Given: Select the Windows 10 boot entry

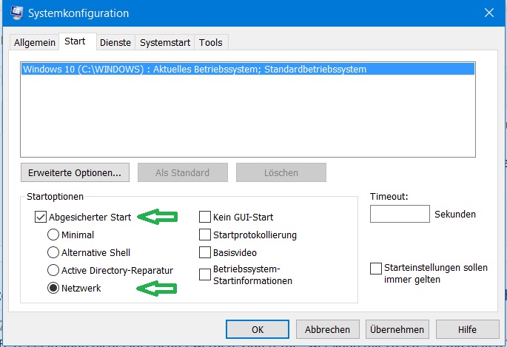Looking at the screenshot, I should pos(248,69).
